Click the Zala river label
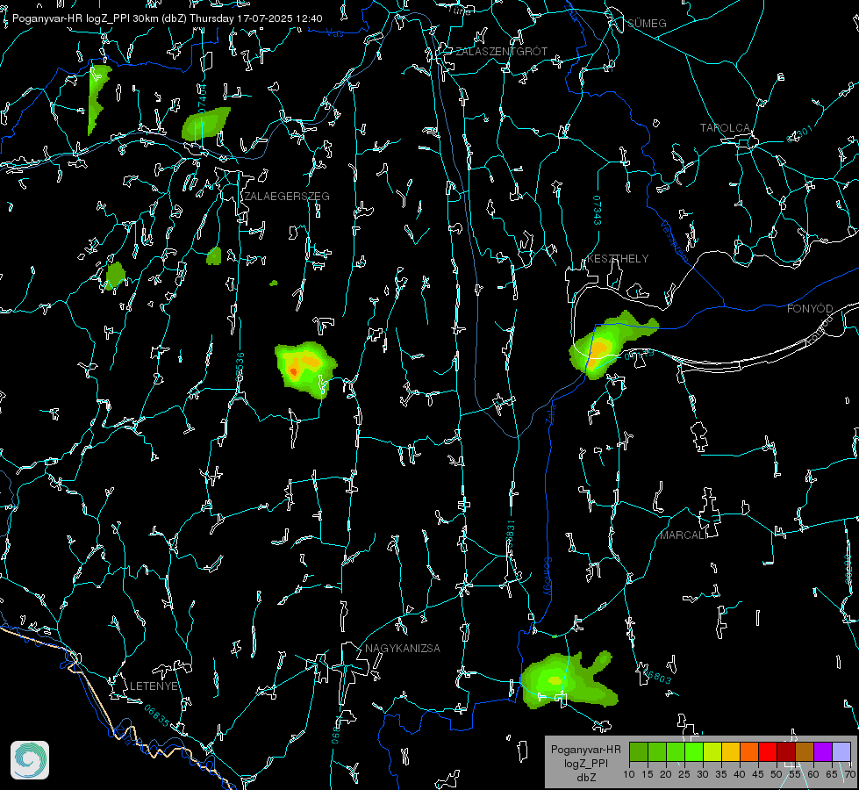 click(551, 413)
